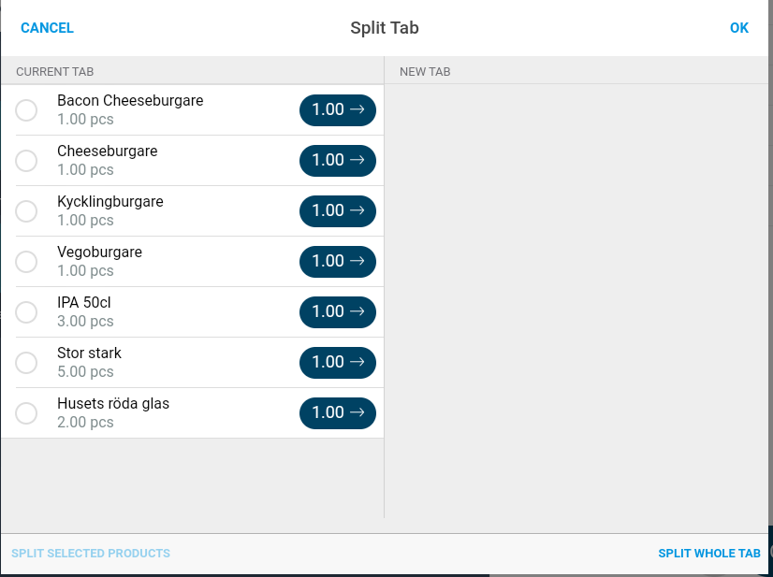773x577 pixels.
Task: Click the Stor stark item name
Action: (89, 353)
